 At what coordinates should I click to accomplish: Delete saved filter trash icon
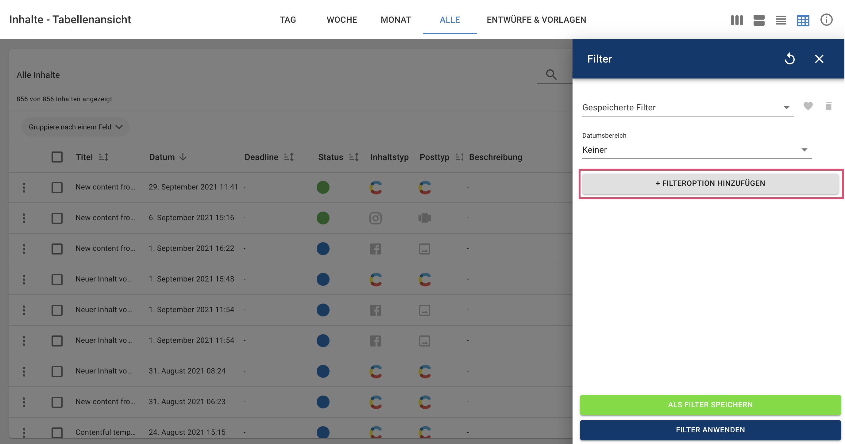pos(829,106)
